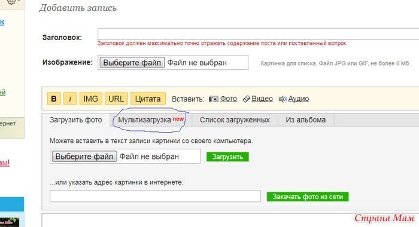Click the red hint text under Заголовок
Viewport: 419px width, 227px height.
point(222,43)
